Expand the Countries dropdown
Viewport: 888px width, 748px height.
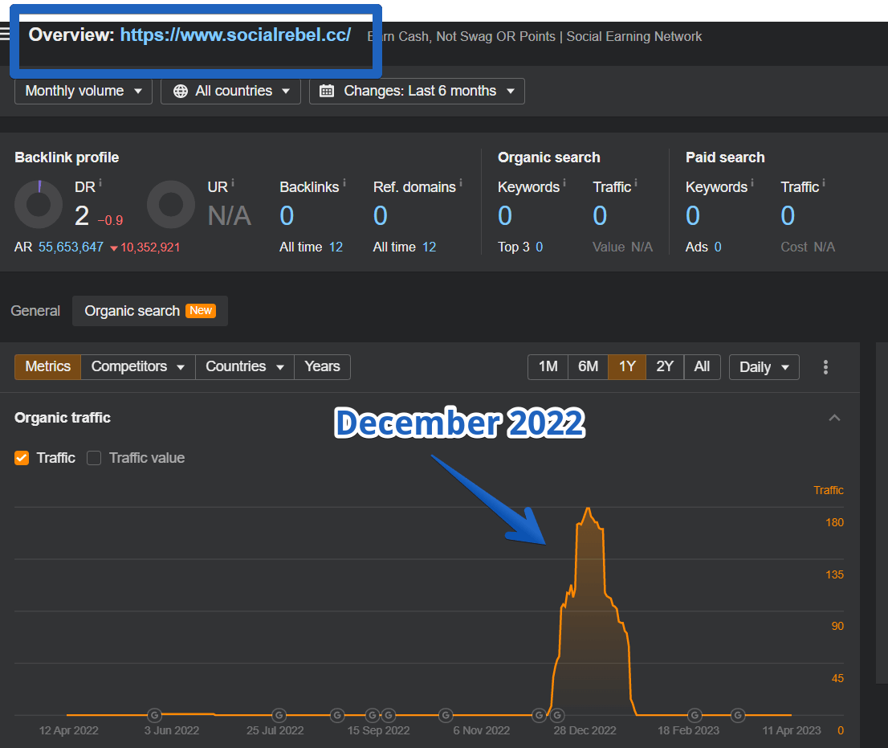pyautogui.click(x=245, y=366)
